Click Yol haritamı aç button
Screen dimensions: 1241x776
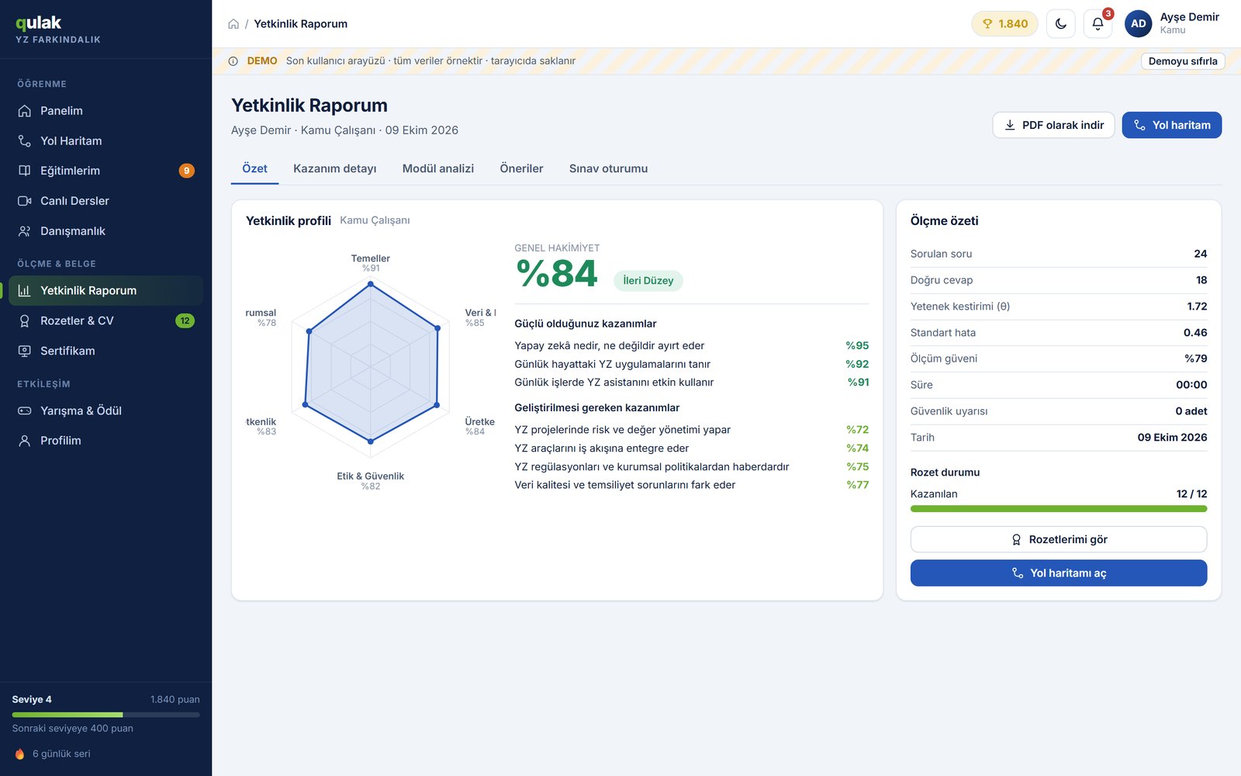[x=1059, y=573]
